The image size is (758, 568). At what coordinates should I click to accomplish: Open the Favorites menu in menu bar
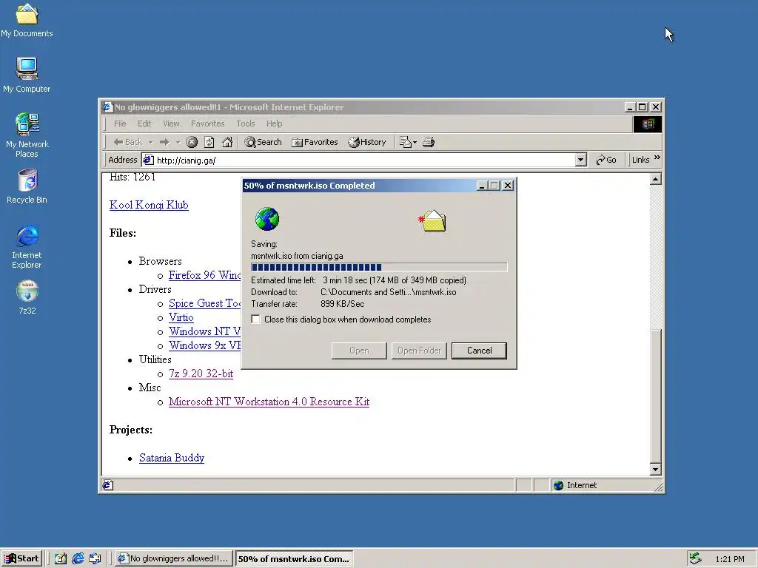207,124
